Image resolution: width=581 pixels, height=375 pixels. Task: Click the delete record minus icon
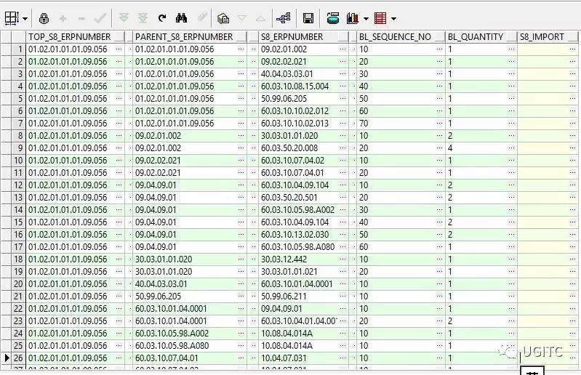(81, 17)
